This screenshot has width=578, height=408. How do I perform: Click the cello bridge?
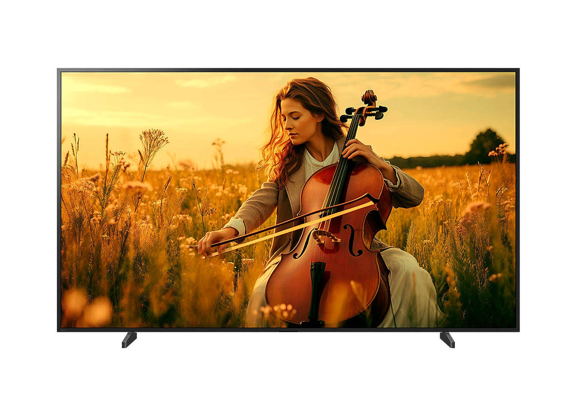[x=326, y=237]
